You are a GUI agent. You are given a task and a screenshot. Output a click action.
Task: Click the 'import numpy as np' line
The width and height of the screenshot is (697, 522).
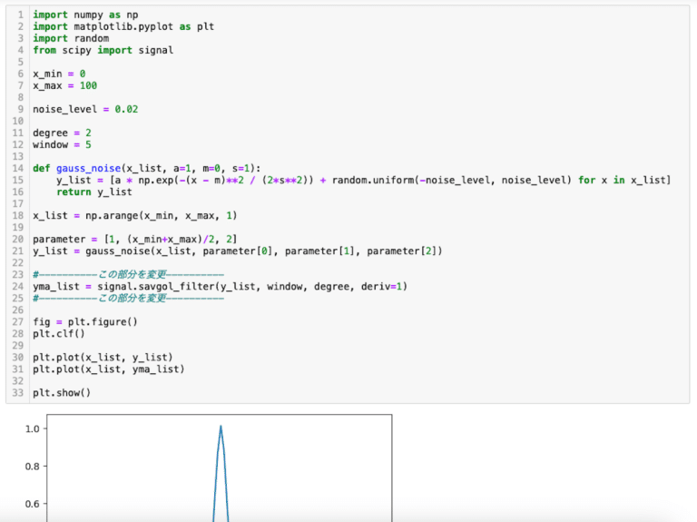[84, 15]
